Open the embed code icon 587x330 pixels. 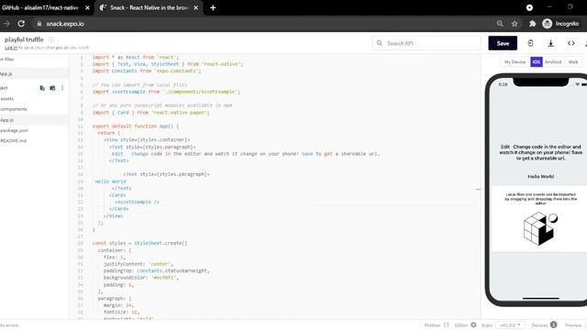pos(570,43)
